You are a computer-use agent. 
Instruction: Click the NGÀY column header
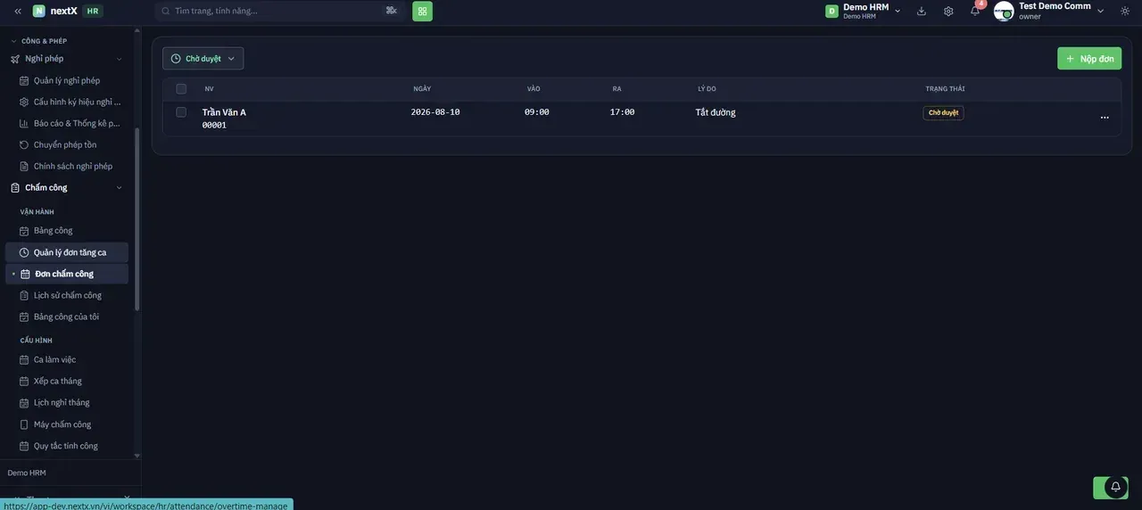tap(422, 89)
